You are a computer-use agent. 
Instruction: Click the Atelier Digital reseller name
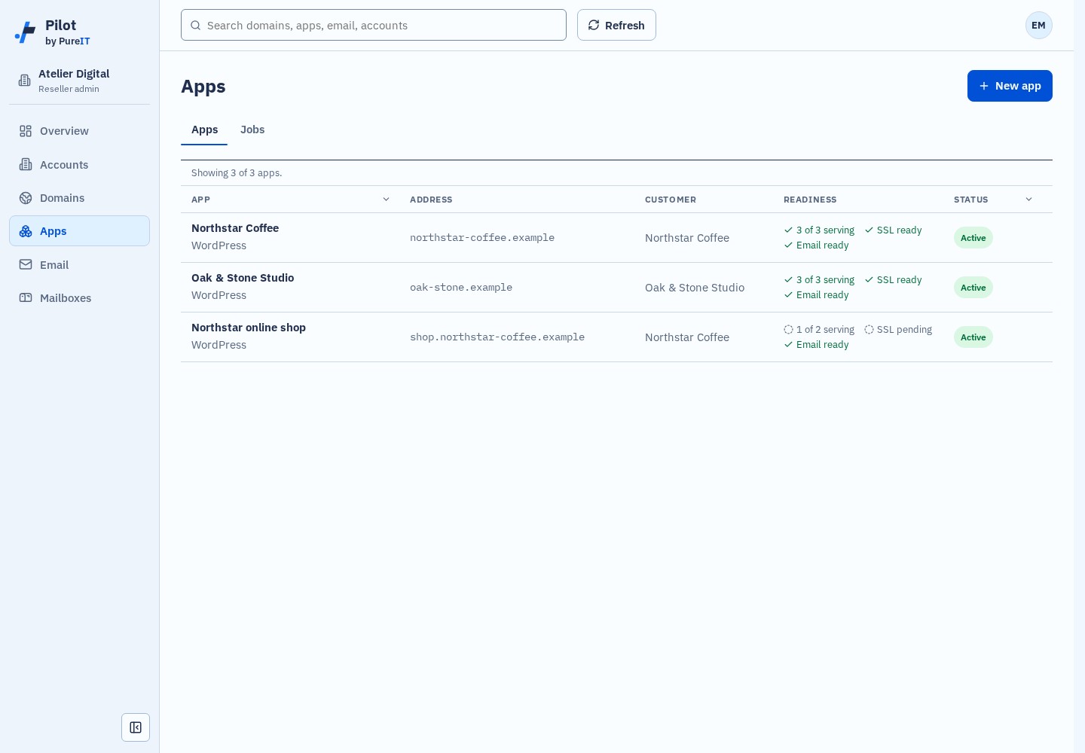coord(74,74)
